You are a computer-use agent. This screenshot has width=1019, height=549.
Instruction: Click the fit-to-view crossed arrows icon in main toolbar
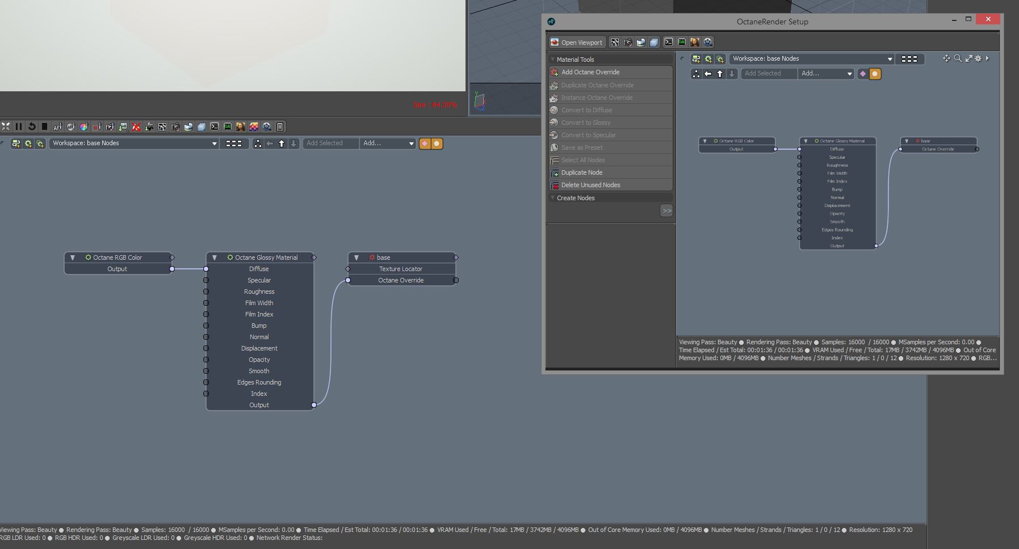6,126
